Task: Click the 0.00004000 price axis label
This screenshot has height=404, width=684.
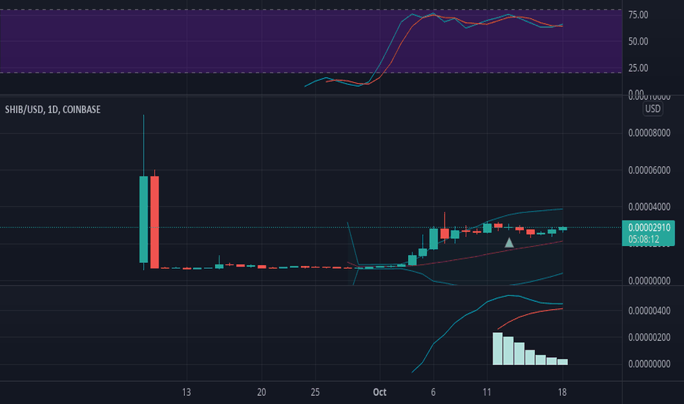Action: (649, 207)
